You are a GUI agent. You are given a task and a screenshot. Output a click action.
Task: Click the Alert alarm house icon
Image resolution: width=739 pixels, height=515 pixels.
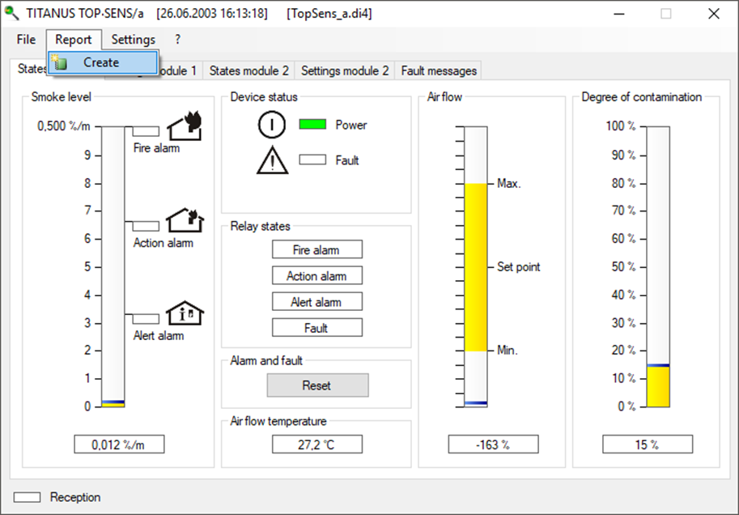(x=185, y=313)
